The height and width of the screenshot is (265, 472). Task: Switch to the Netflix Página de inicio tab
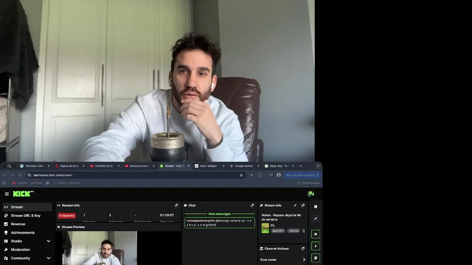(69, 166)
